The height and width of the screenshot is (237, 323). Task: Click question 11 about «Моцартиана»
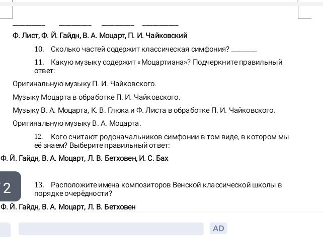(x=158, y=66)
